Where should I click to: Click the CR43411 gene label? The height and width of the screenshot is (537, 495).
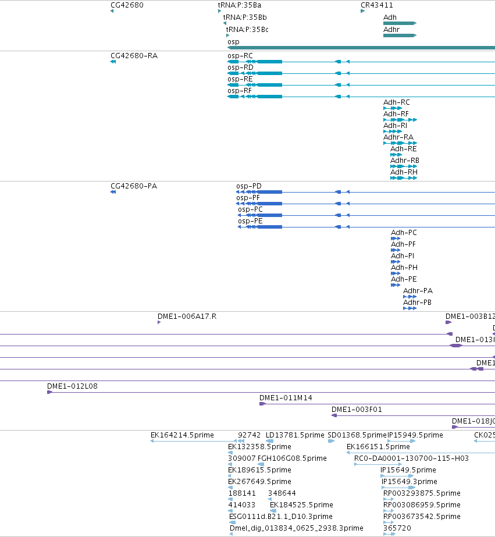coord(377,5)
